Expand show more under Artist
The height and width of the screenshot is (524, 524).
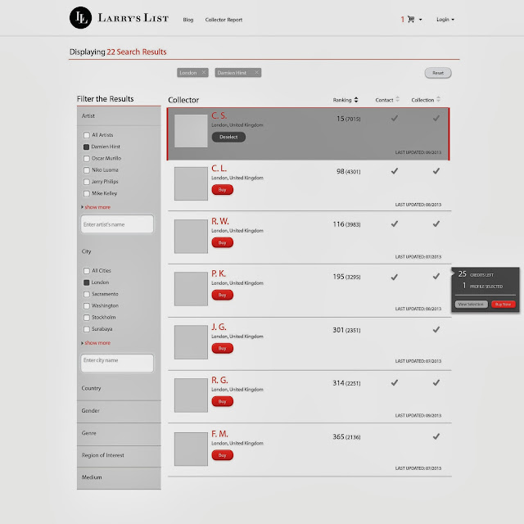pos(97,207)
